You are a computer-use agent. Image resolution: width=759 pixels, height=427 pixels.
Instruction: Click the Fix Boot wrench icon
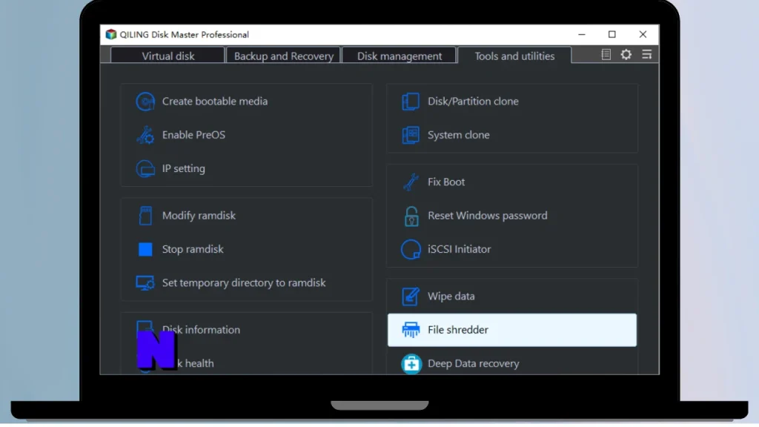coord(411,182)
